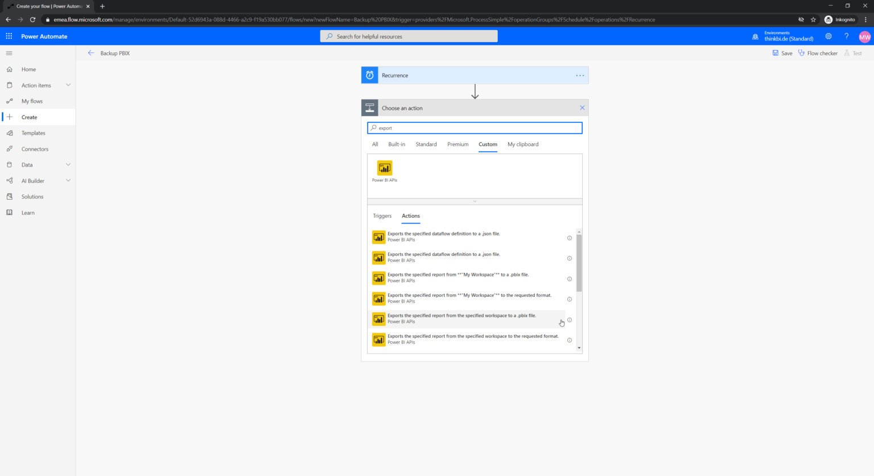Open the app launcher waffle icon
Image resolution: width=874 pixels, height=476 pixels.
pyautogui.click(x=9, y=36)
